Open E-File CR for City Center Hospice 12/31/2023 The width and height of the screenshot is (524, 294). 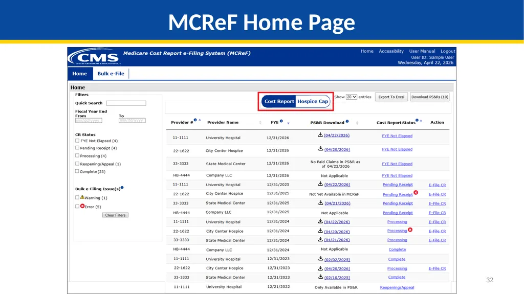[x=437, y=268]
